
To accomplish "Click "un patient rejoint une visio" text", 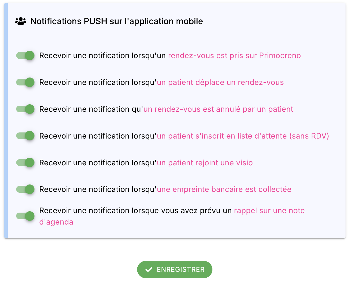I will [x=205, y=163].
